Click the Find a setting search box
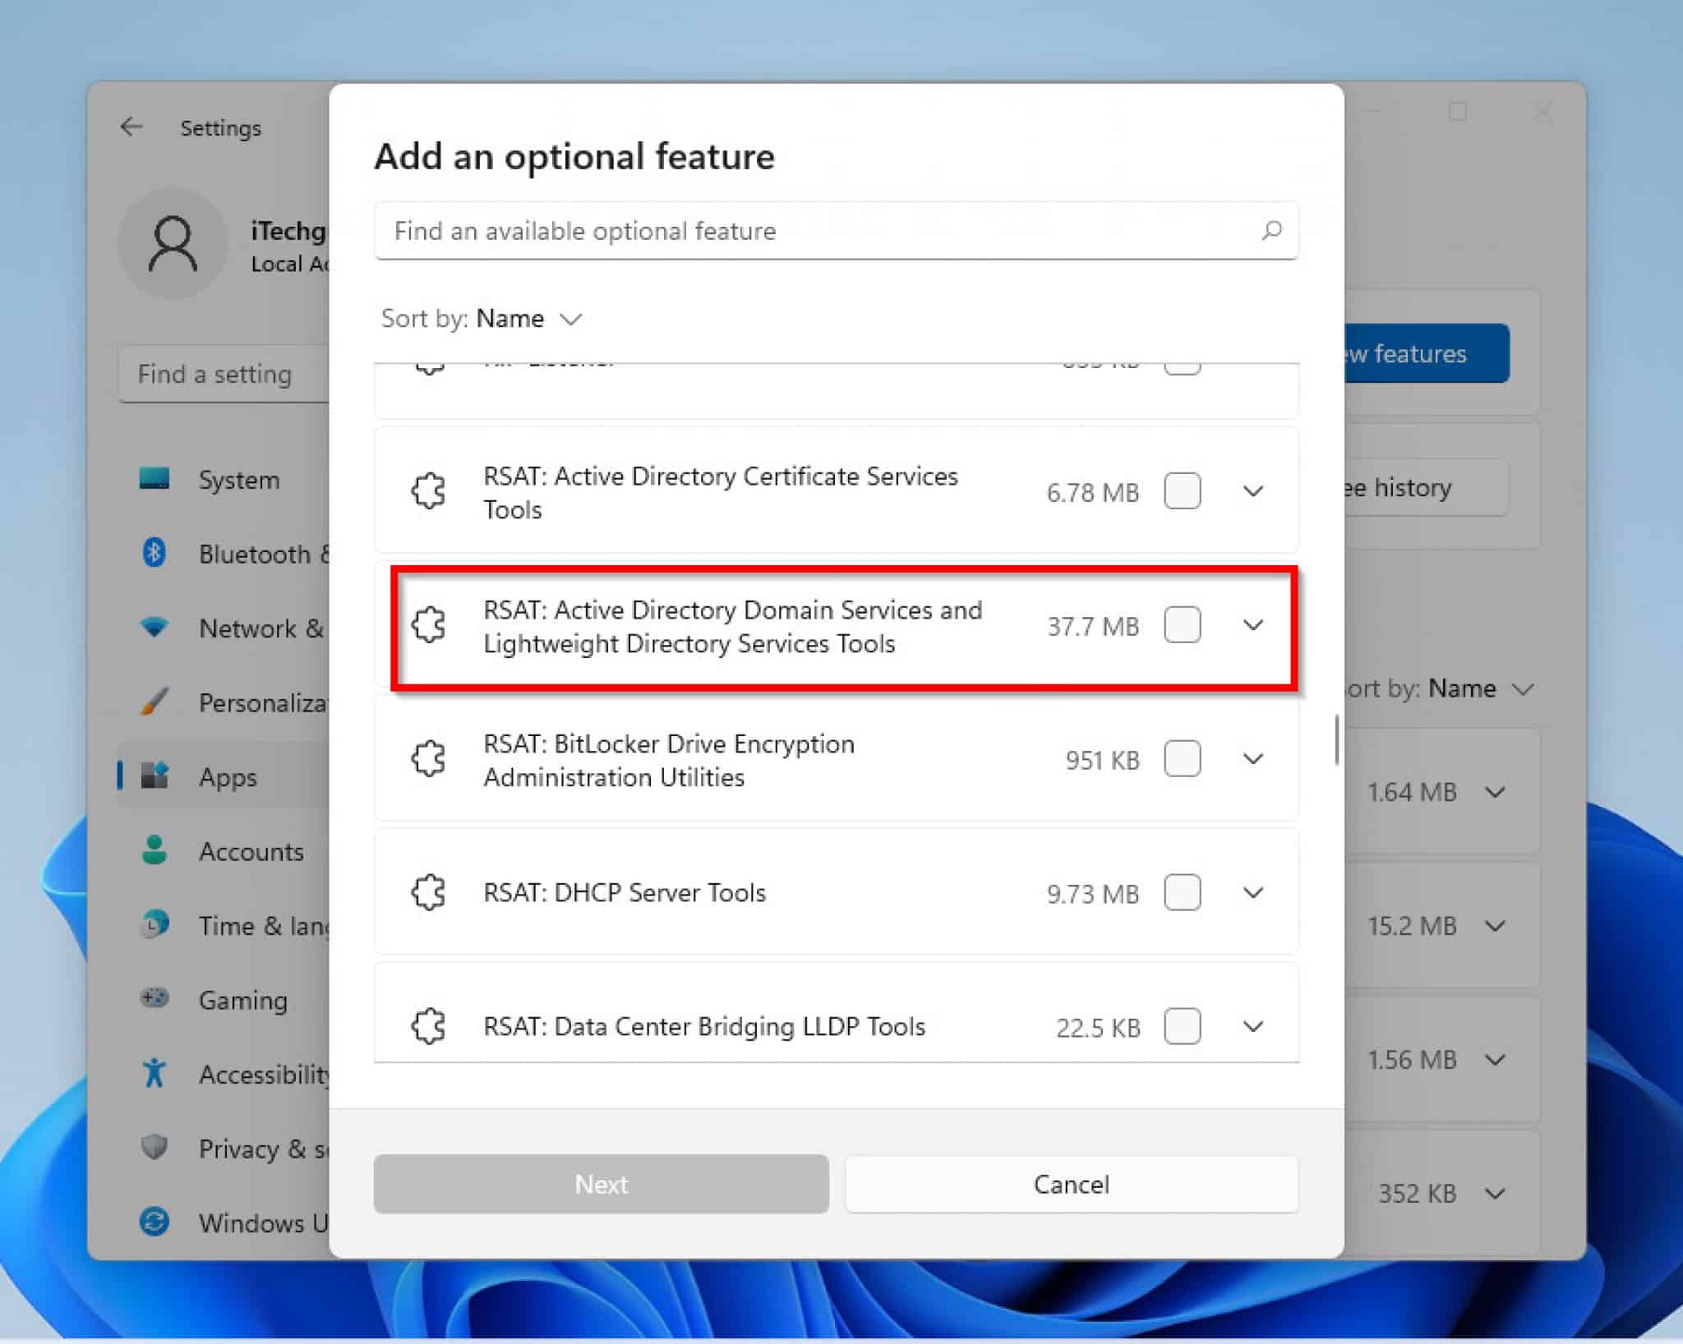Viewport: 1683px width, 1344px height. point(224,374)
